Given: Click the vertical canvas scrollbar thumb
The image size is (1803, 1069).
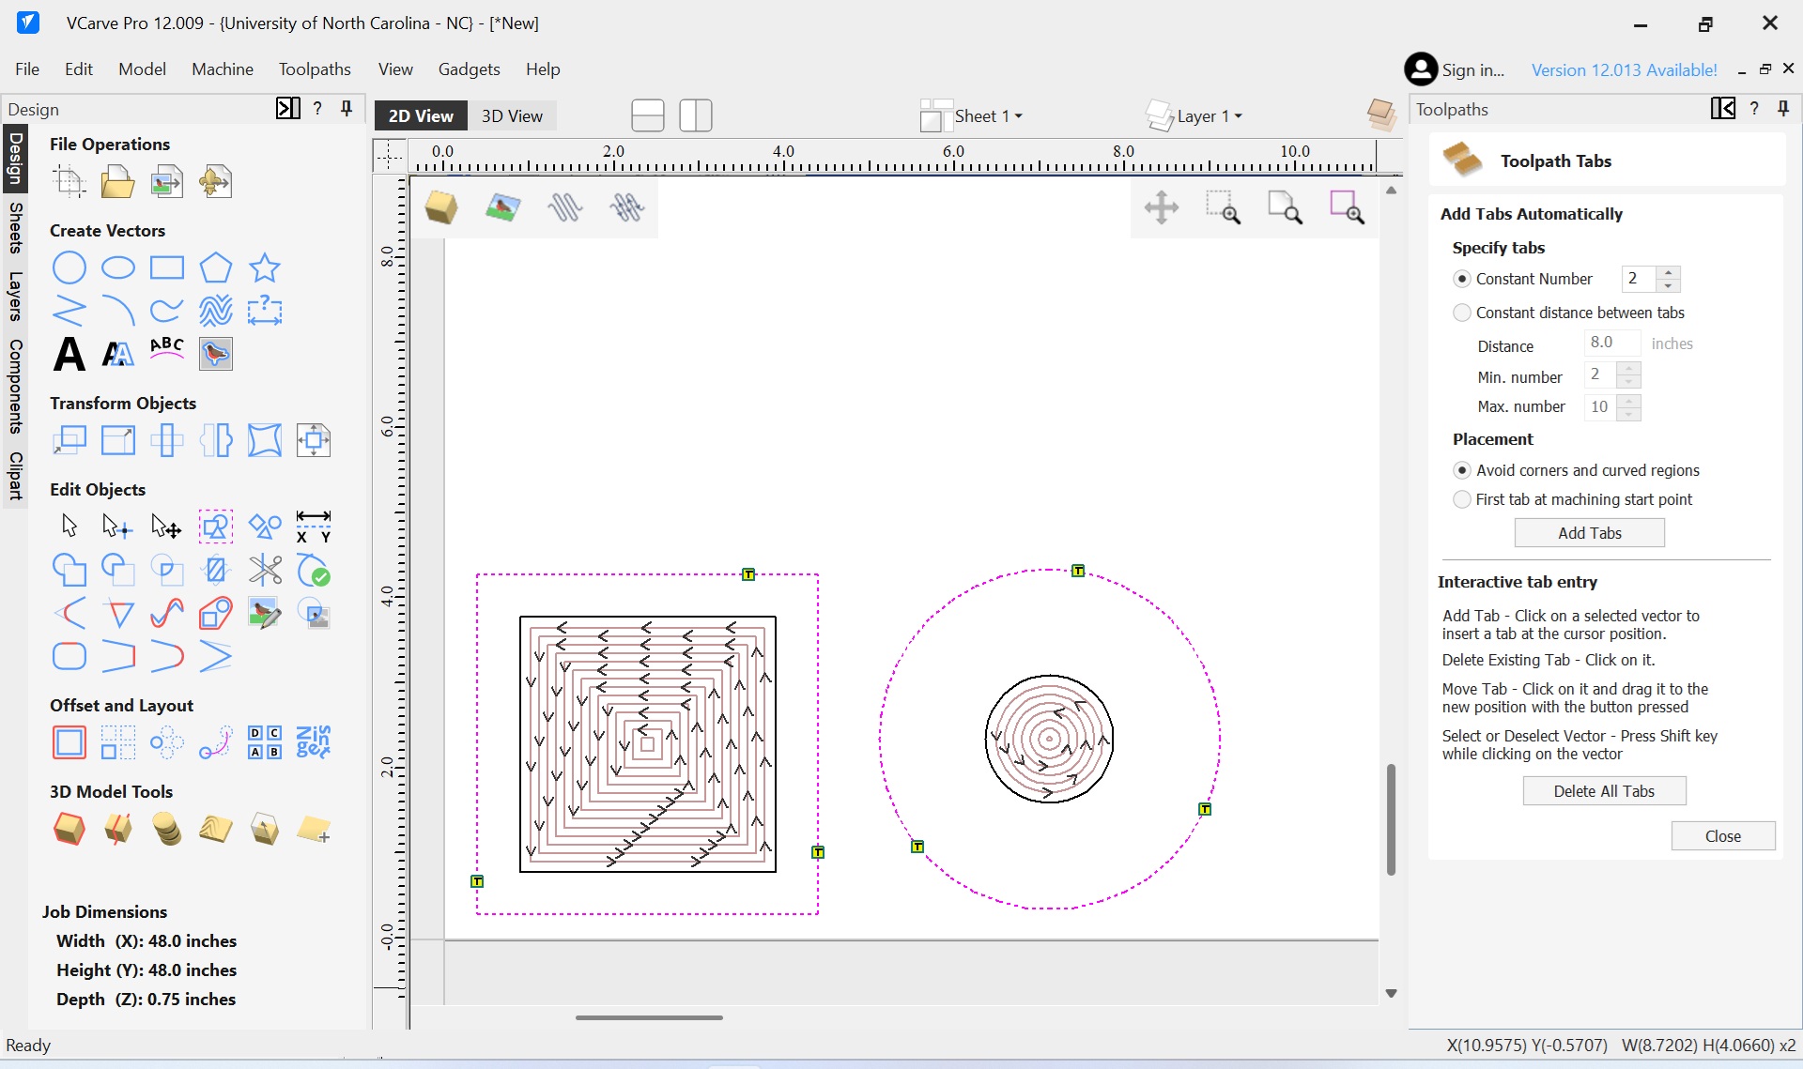Looking at the screenshot, I should click(1391, 818).
